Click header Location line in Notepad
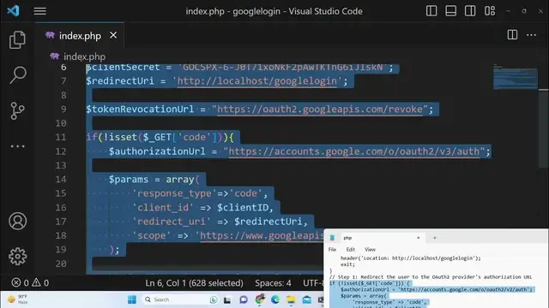 pyautogui.click(x=411, y=258)
